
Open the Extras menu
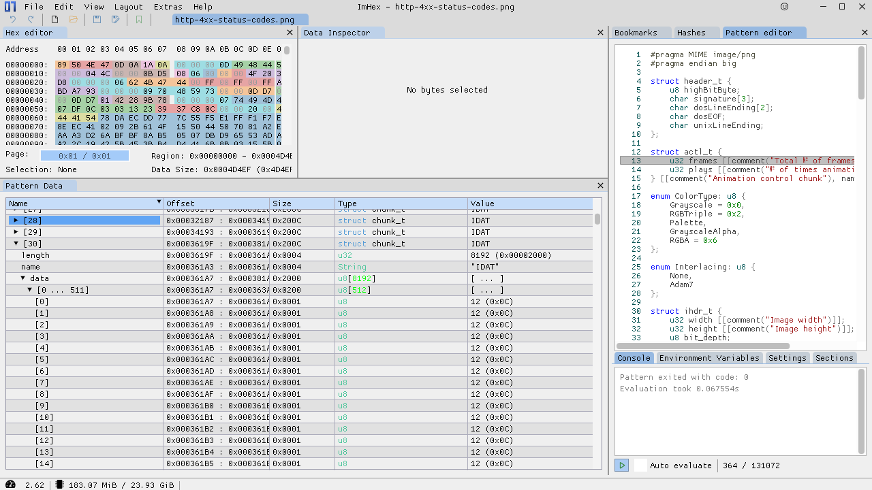pos(167,7)
